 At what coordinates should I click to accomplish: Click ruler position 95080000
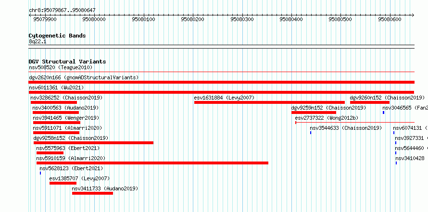pyautogui.click(x=94, y=19)
